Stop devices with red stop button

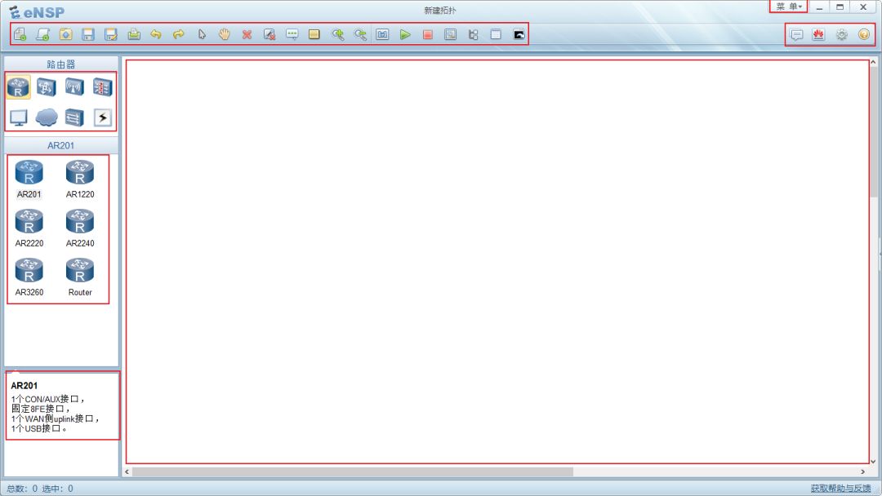tap(427, 34)
